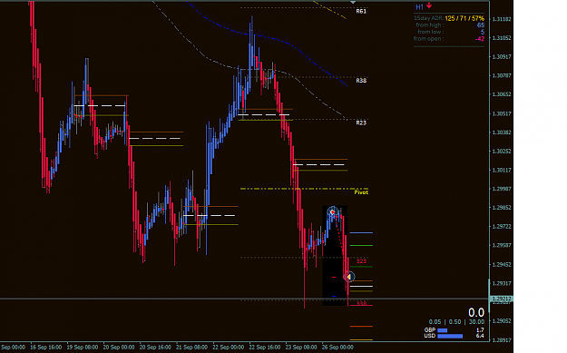Select the yellow Pivot label
Screen dimensions: 567x353
click(361, 192)
